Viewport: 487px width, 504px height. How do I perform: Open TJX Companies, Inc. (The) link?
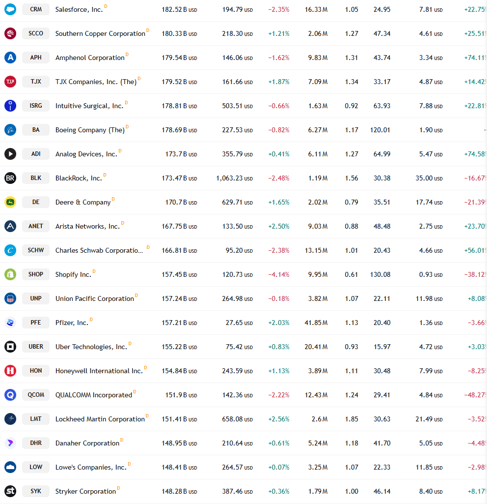coord(96,82)
